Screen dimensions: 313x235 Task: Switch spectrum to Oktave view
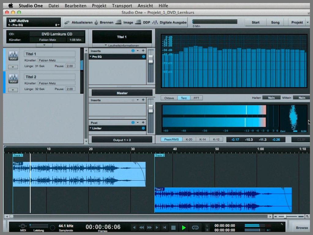pos(169,98)
